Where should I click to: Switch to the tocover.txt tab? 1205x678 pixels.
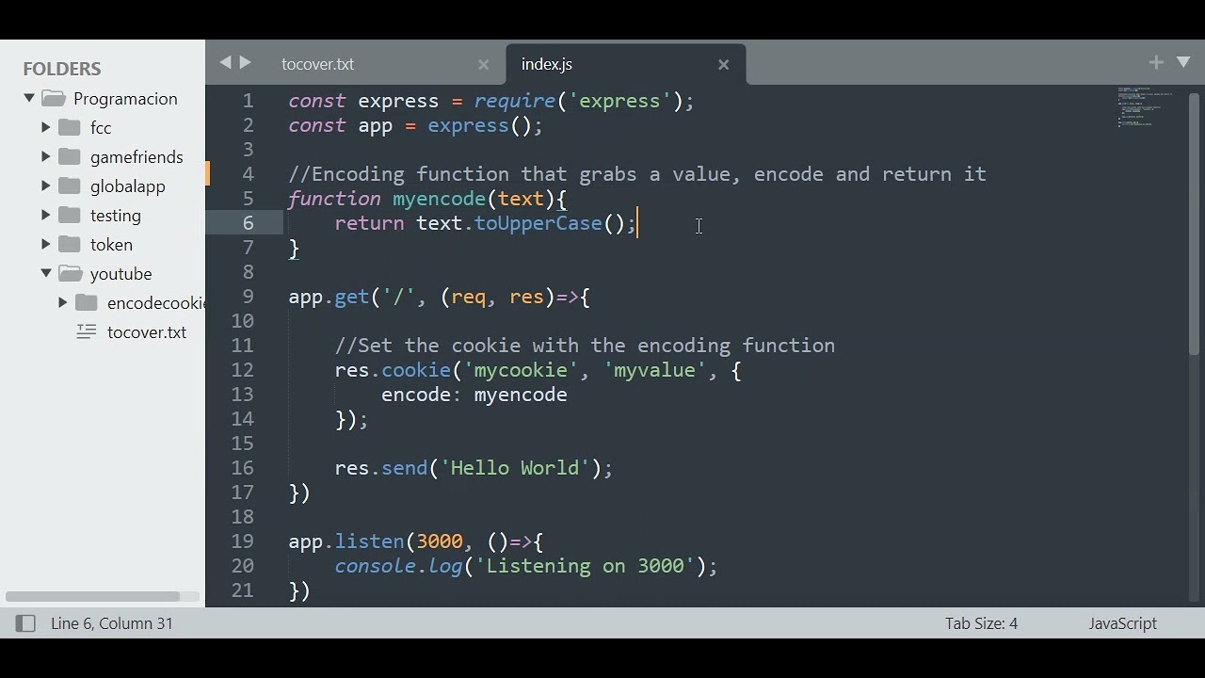coord(318,64)
